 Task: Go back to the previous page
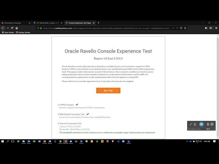[3, 28]
